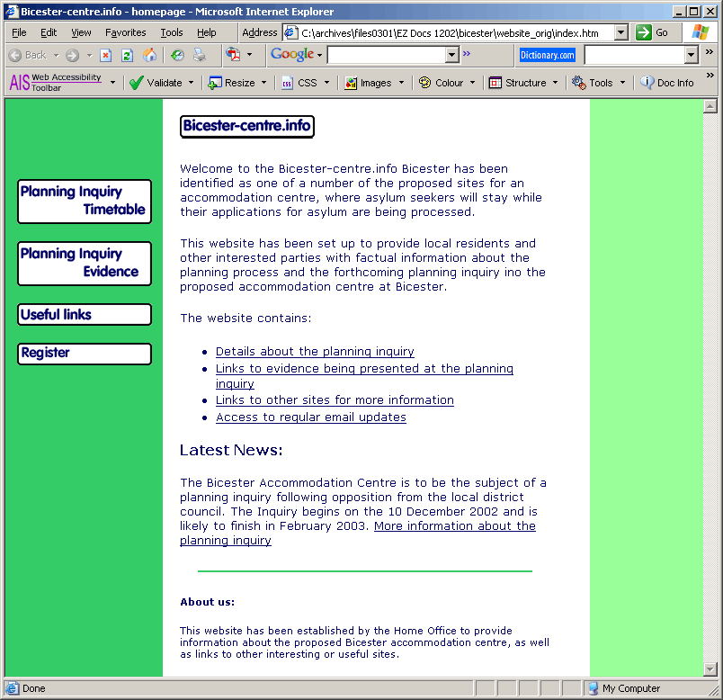Open the Planning Inquiry Timetable page

click(85, 202)
